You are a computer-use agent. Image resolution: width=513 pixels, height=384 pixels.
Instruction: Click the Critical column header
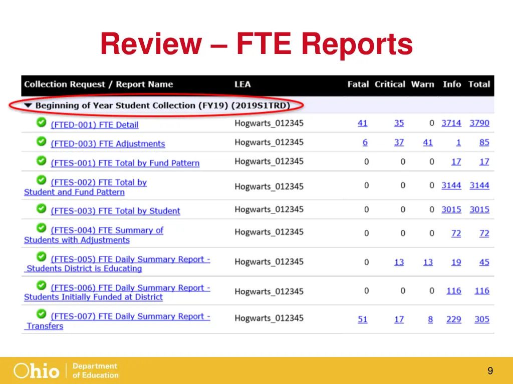[390, 84]
